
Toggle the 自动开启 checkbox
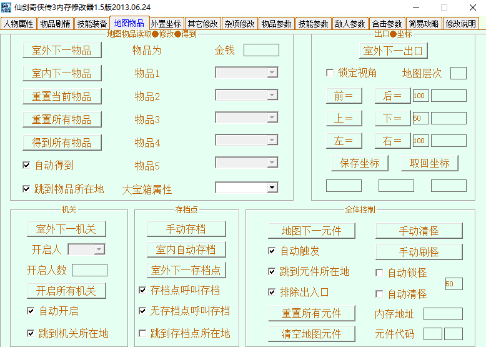click(x=31, y=311)
